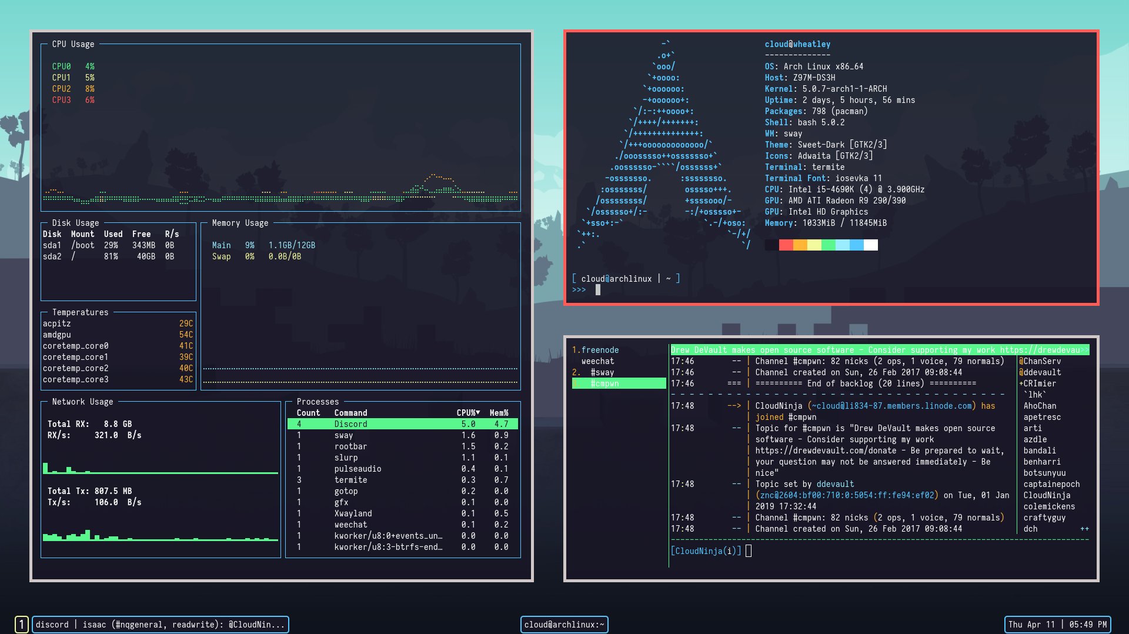The image size is (1129, 634).
Task: Click the CPU% sort header in Processes panel
Action: pyautogui.click(x=467, y=412)
